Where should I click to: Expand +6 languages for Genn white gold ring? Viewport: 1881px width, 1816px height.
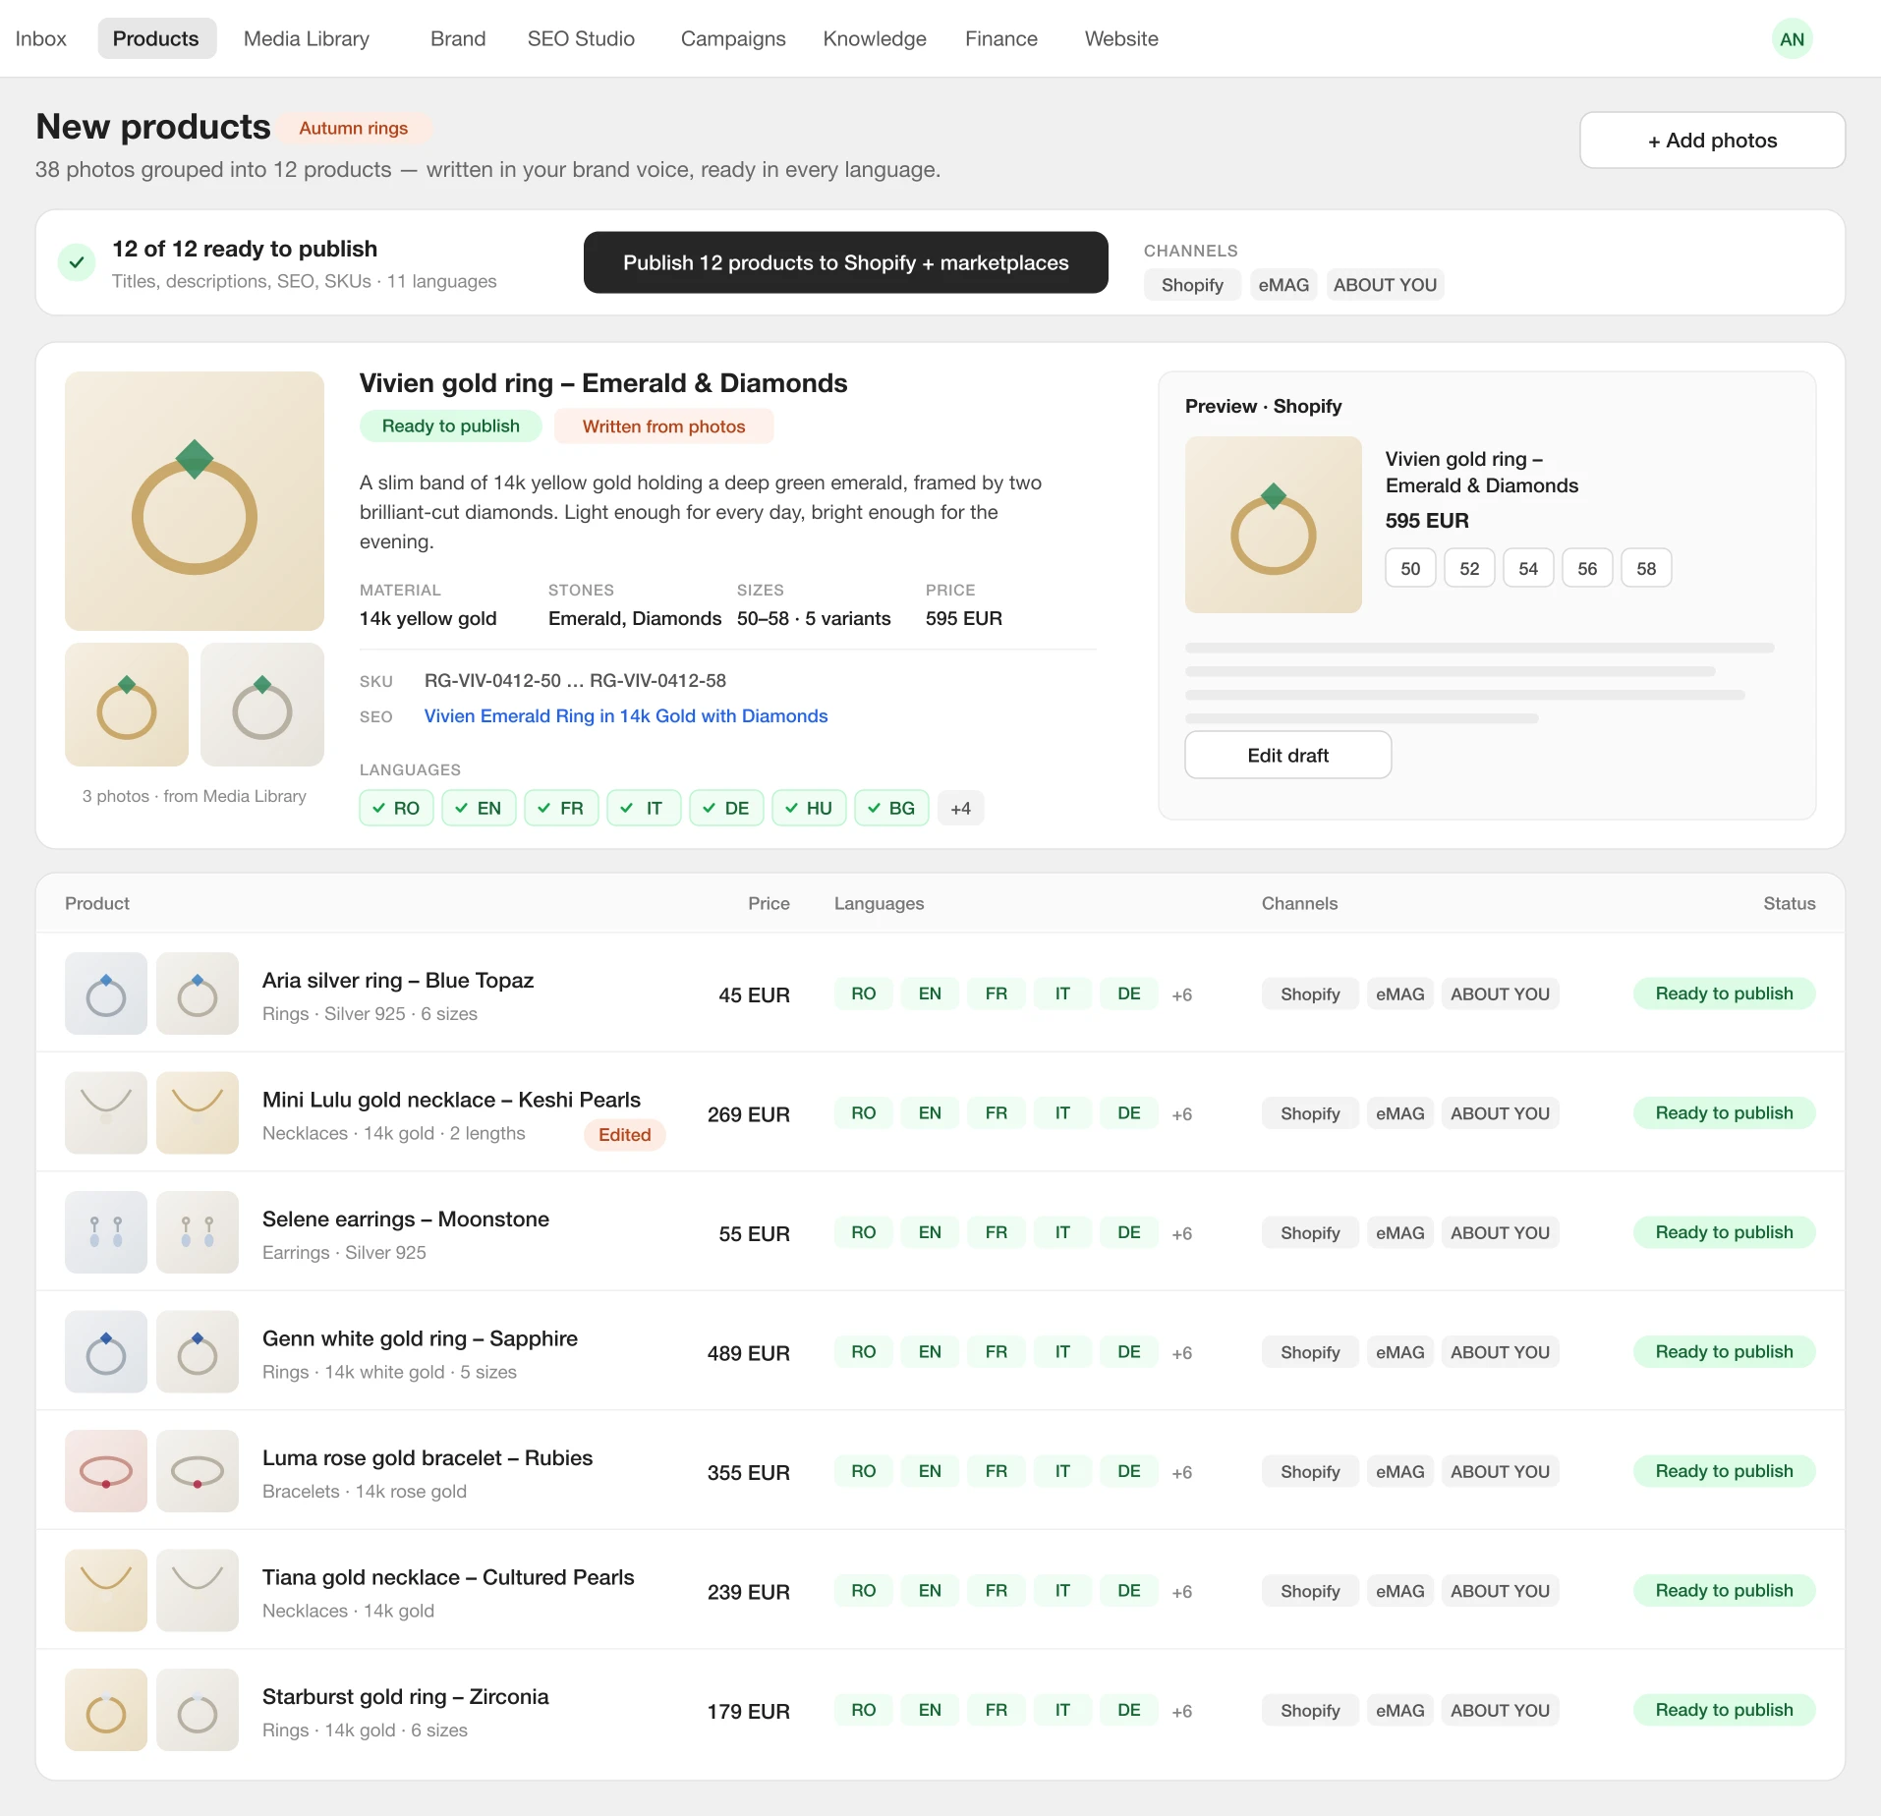[x=1182, y=1353]
